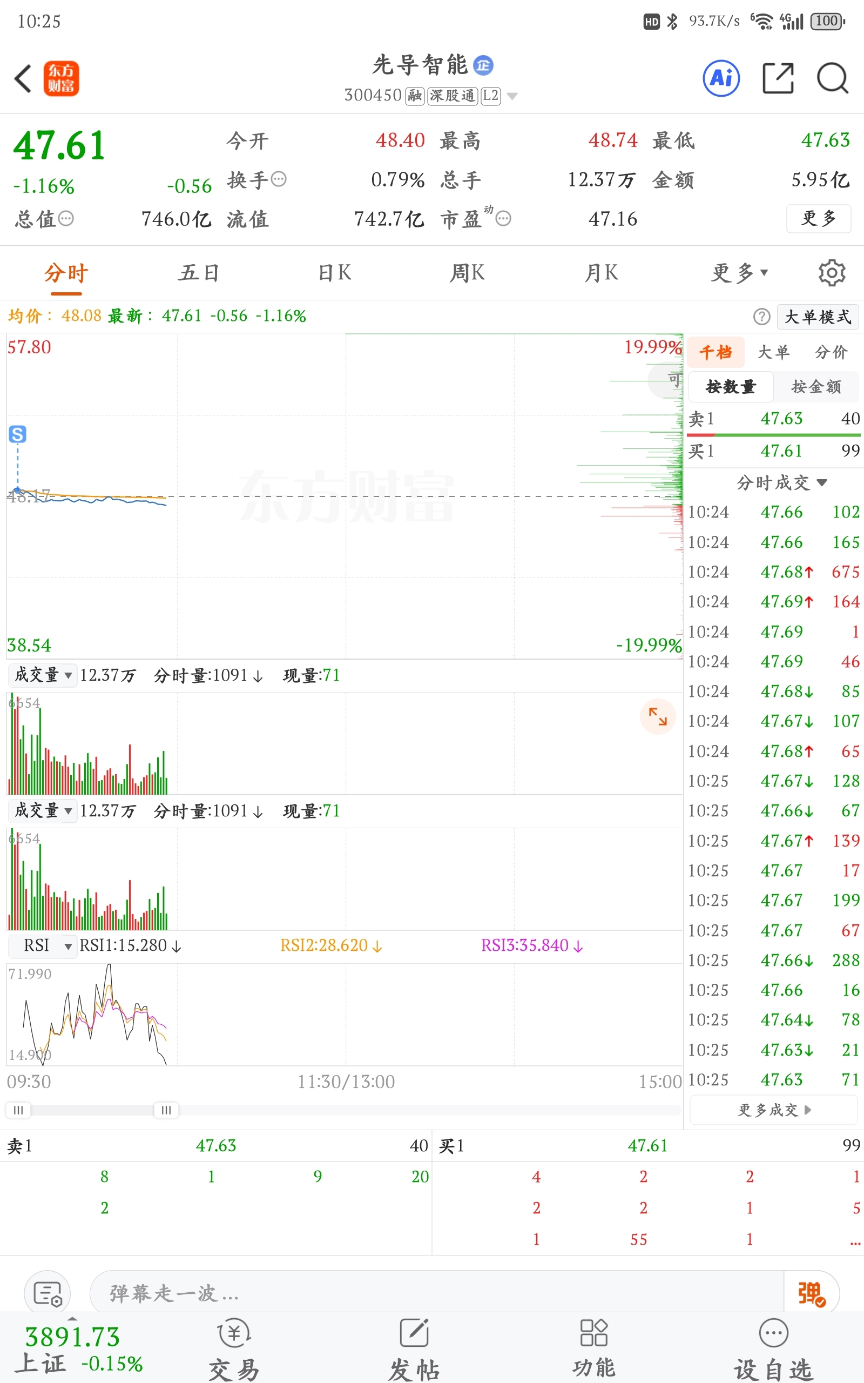Tap 设自选 add-to-watchlist icon
This screenshot has height=1383, width=864.
coord(773,1349)
